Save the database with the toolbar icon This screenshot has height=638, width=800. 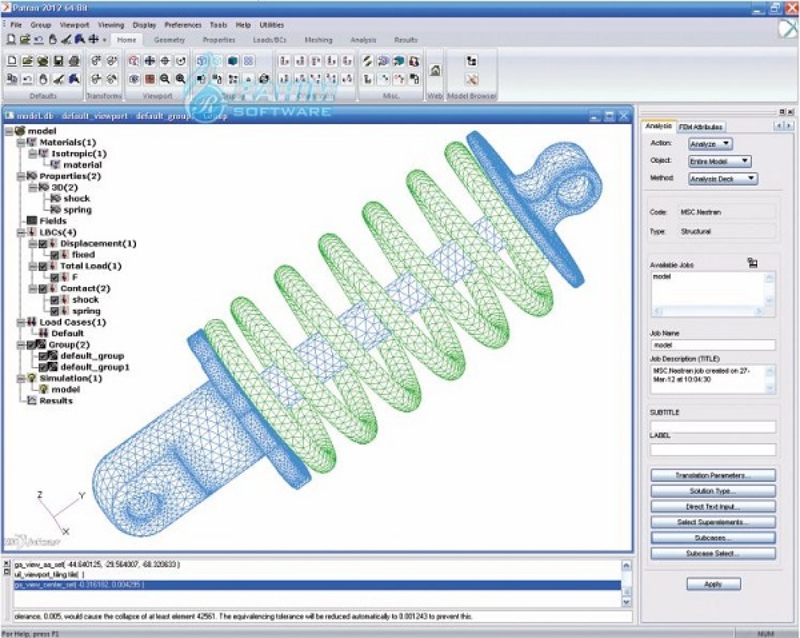pos(58,61)
